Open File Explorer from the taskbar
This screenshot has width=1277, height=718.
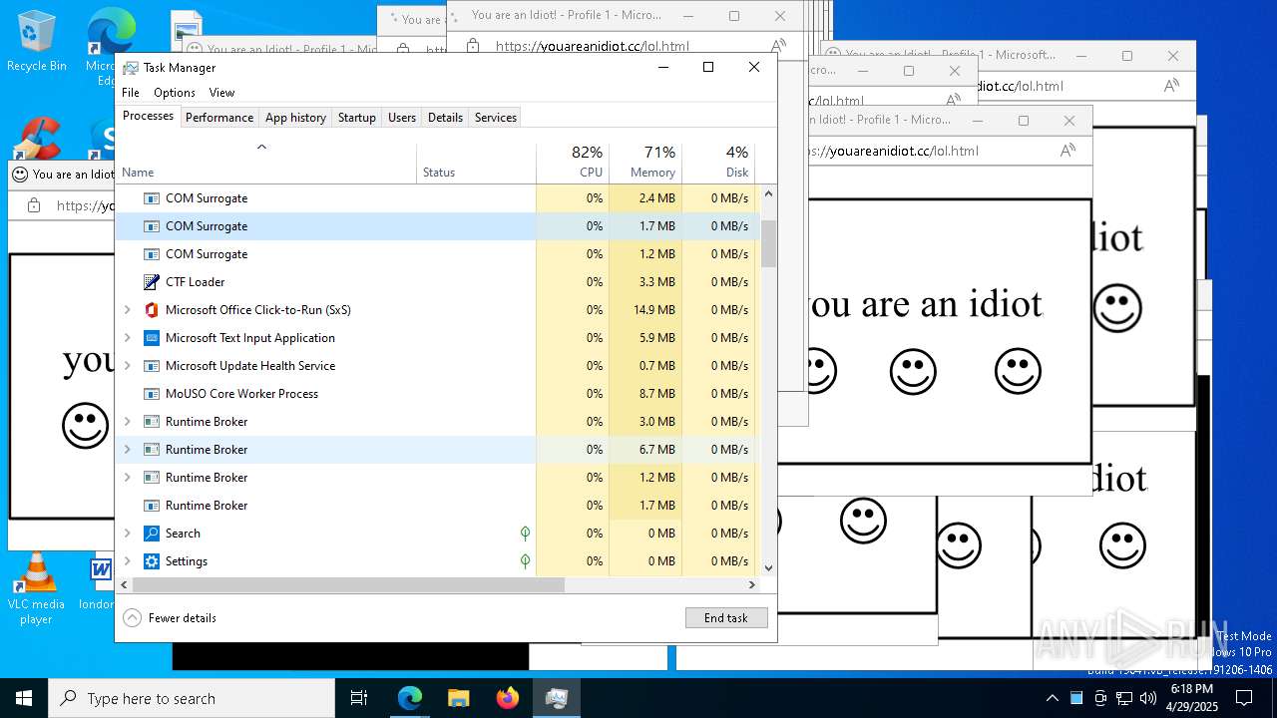pos(459,698)
